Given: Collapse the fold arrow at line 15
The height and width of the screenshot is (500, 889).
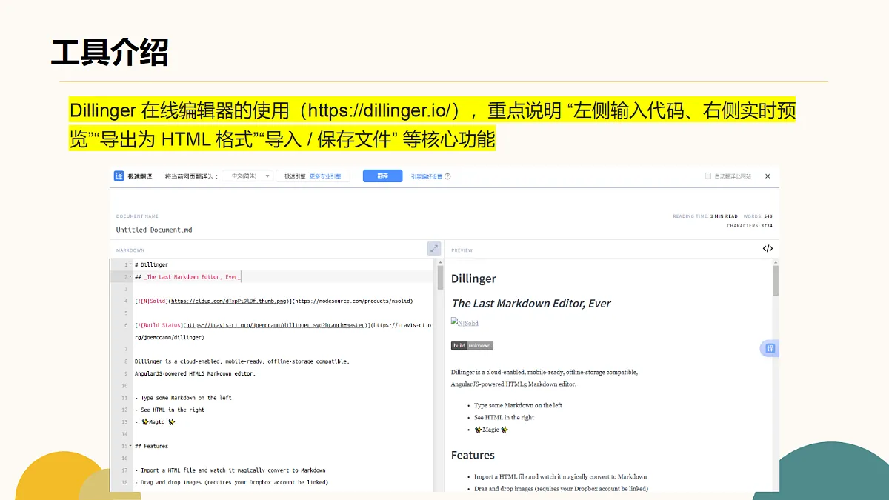Looking at the screenshot, I should (x=130, y=446).
